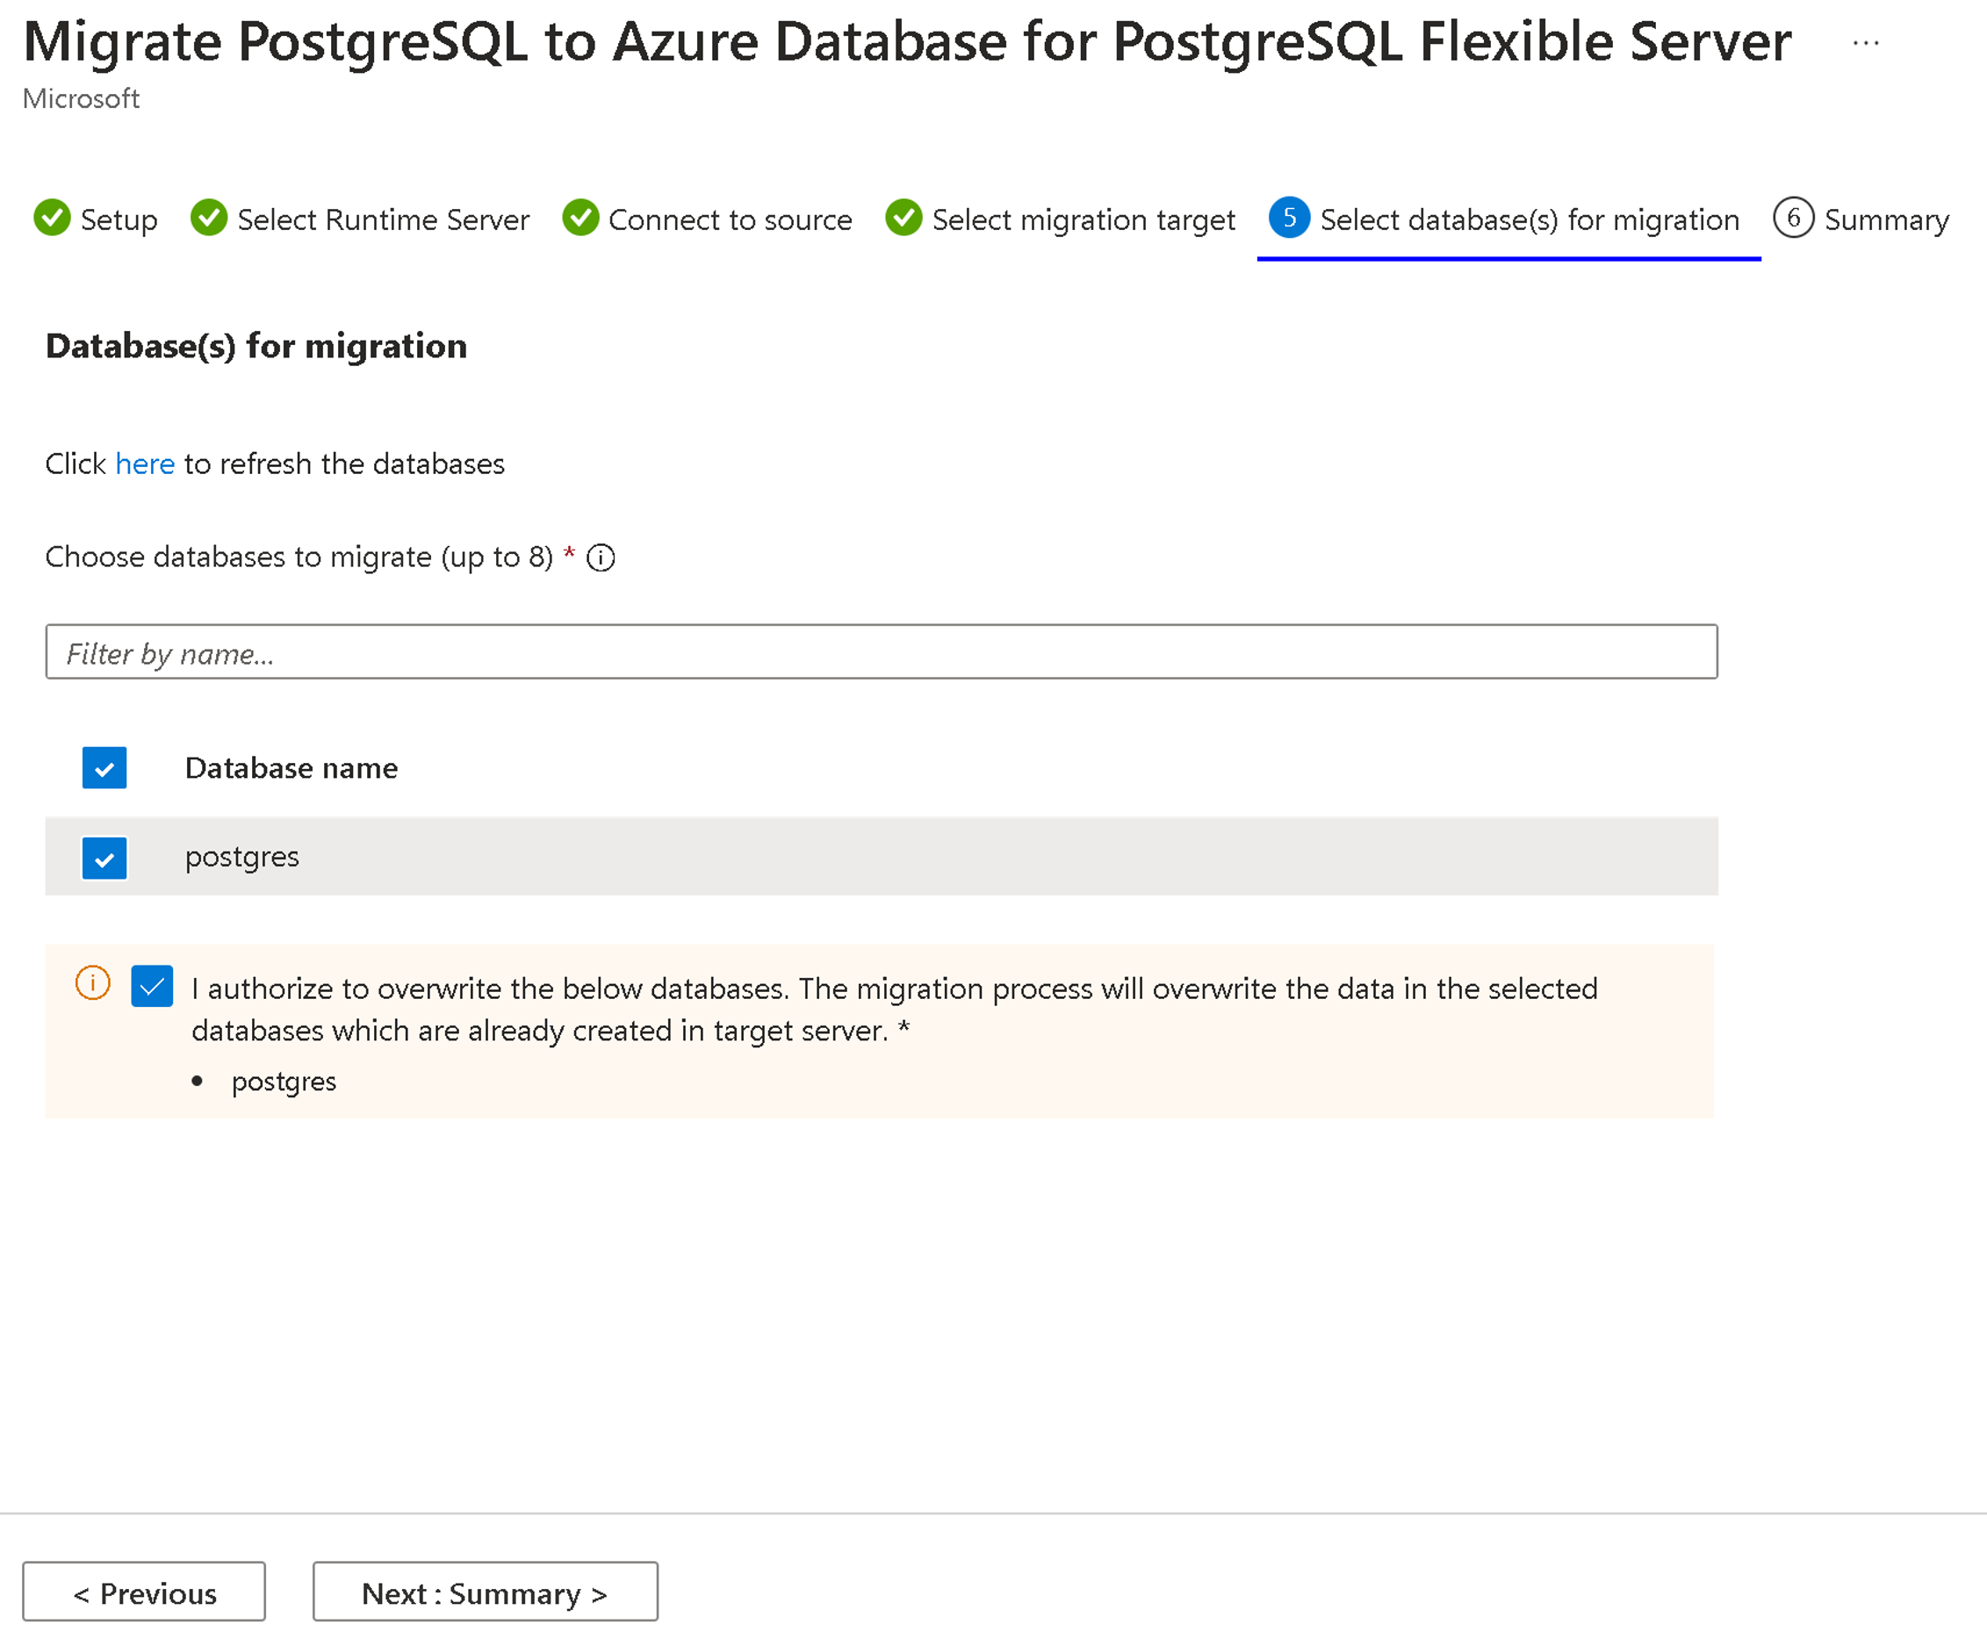Click the Connect to source completed icon
The image size is (1987, 1639).
point(587,218)
